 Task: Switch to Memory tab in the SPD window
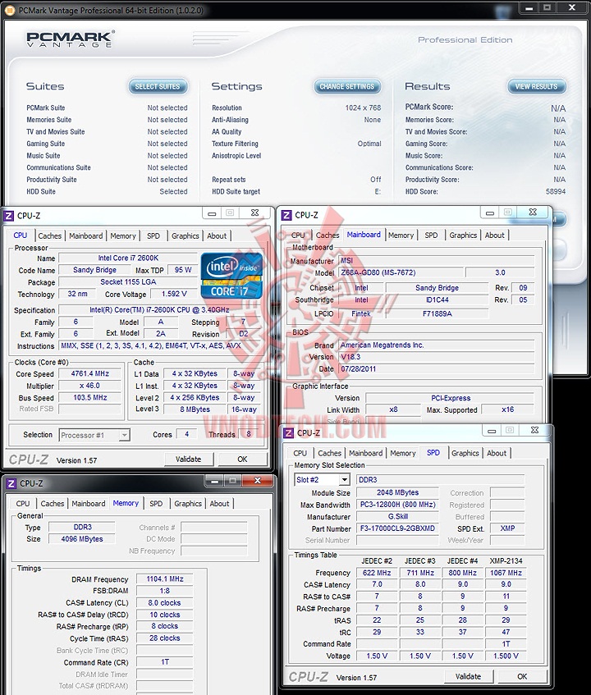(402, 453)
